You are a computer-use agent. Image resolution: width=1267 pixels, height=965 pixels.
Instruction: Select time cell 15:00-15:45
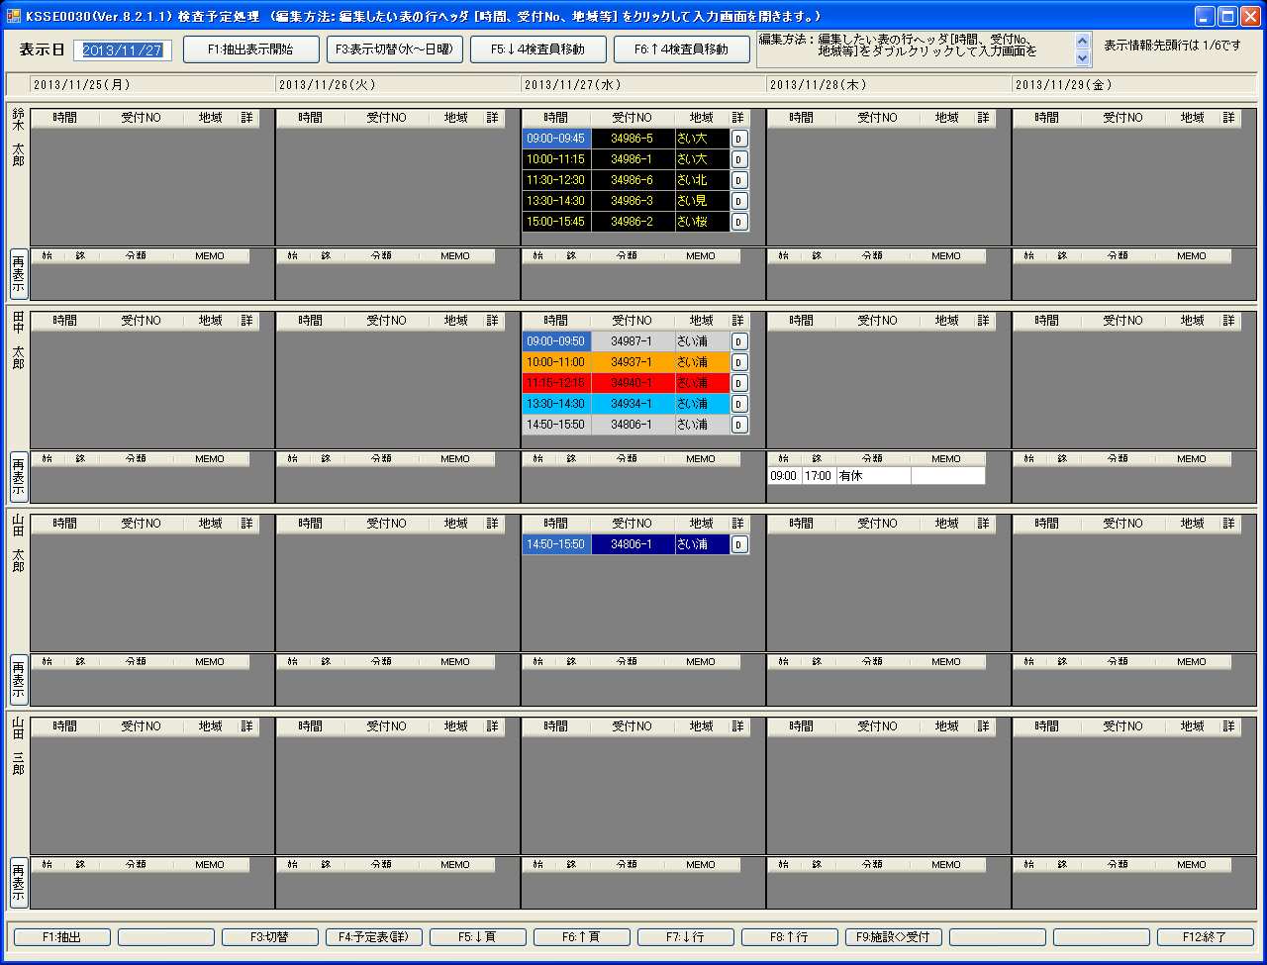click(556, 222)
